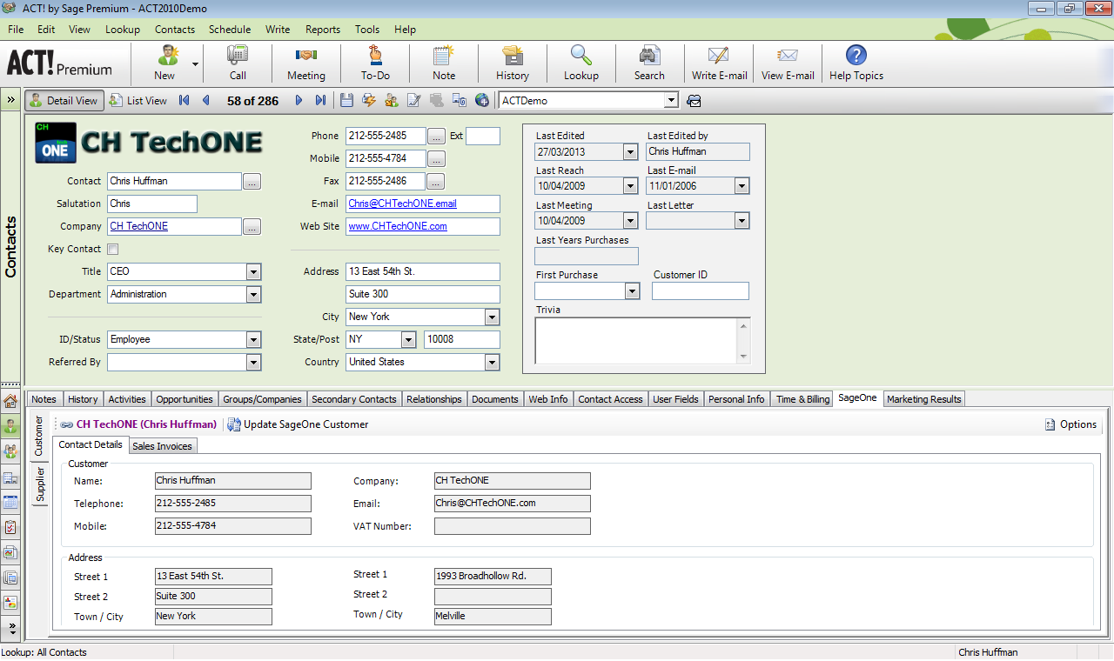The width and height of the screenshot is (1114, 661).
Task: Open the Documents tab
Action: coord(494,399)
